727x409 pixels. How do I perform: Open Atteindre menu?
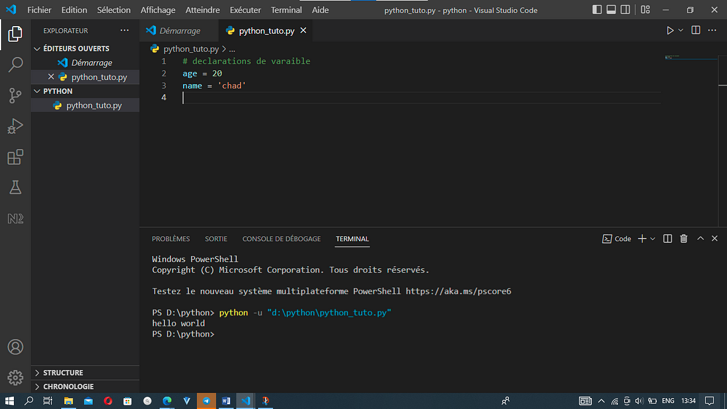pyautogui.click(x=202, y=10)
